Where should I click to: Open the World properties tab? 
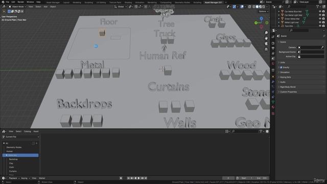click(273, 63)
